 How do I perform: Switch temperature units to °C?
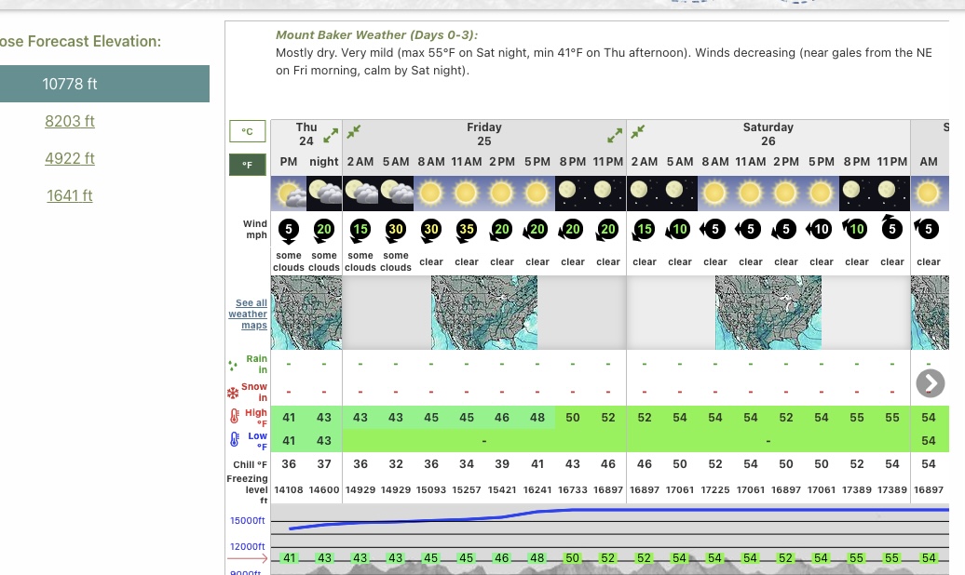pyautogui.click(x=247, y=131)
